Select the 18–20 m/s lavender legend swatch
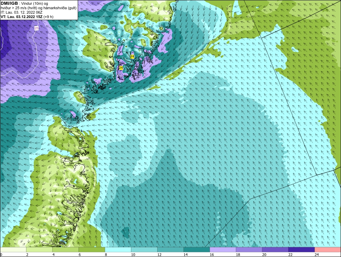 249,249
